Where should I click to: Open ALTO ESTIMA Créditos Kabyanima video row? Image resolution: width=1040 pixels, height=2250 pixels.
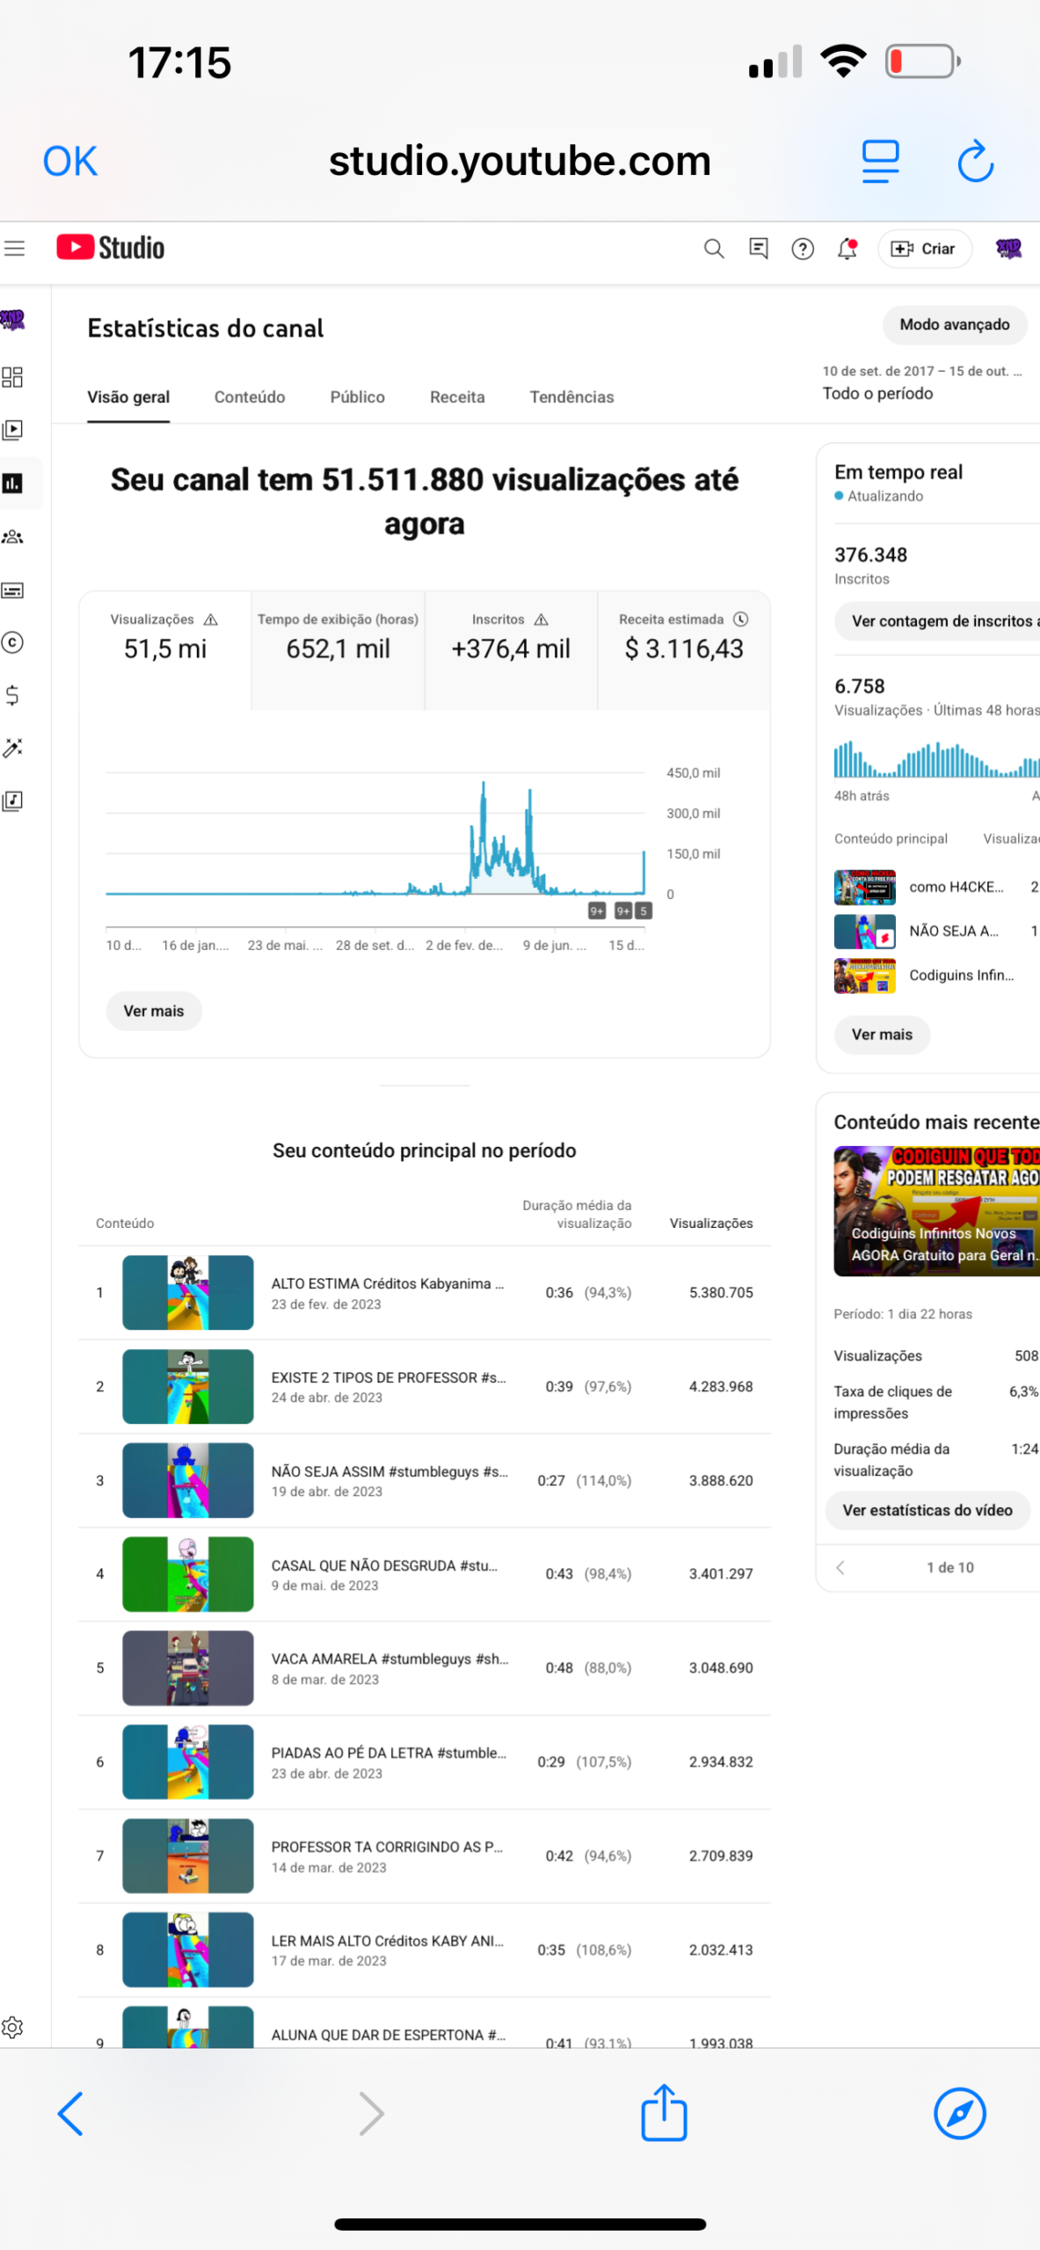[x=425, y=1294]
